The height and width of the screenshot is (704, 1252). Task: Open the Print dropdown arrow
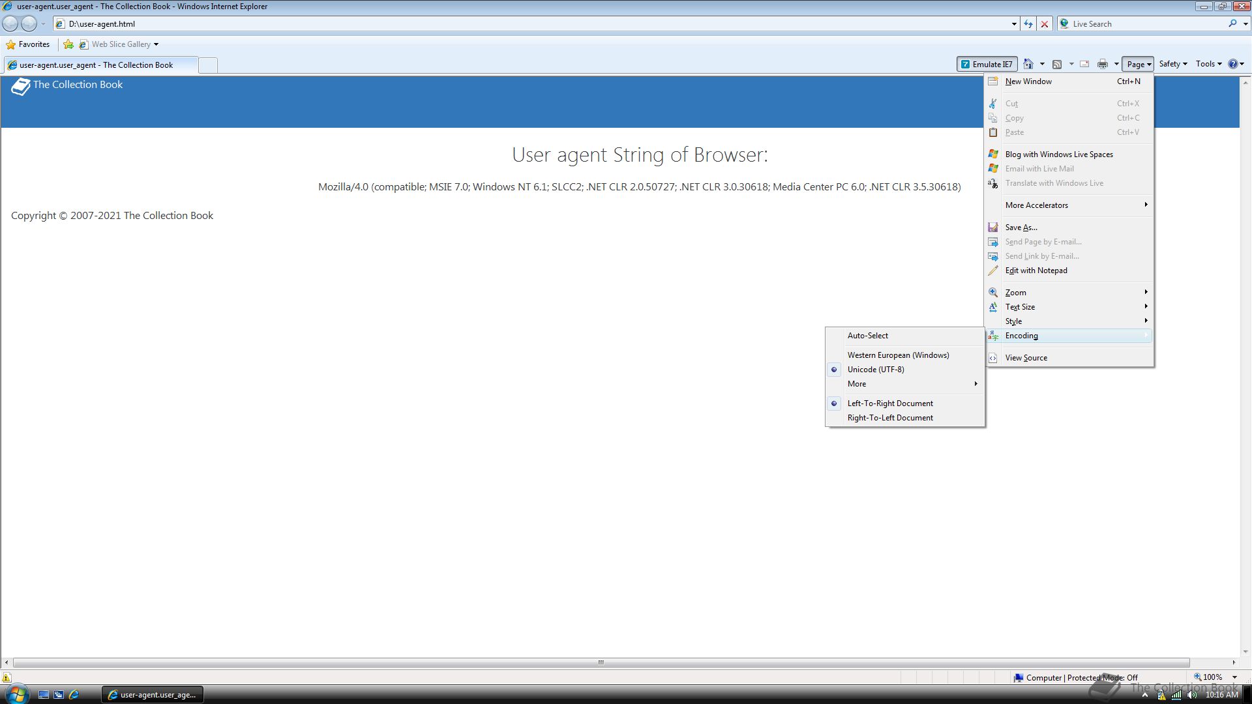tap(1116, 64)
